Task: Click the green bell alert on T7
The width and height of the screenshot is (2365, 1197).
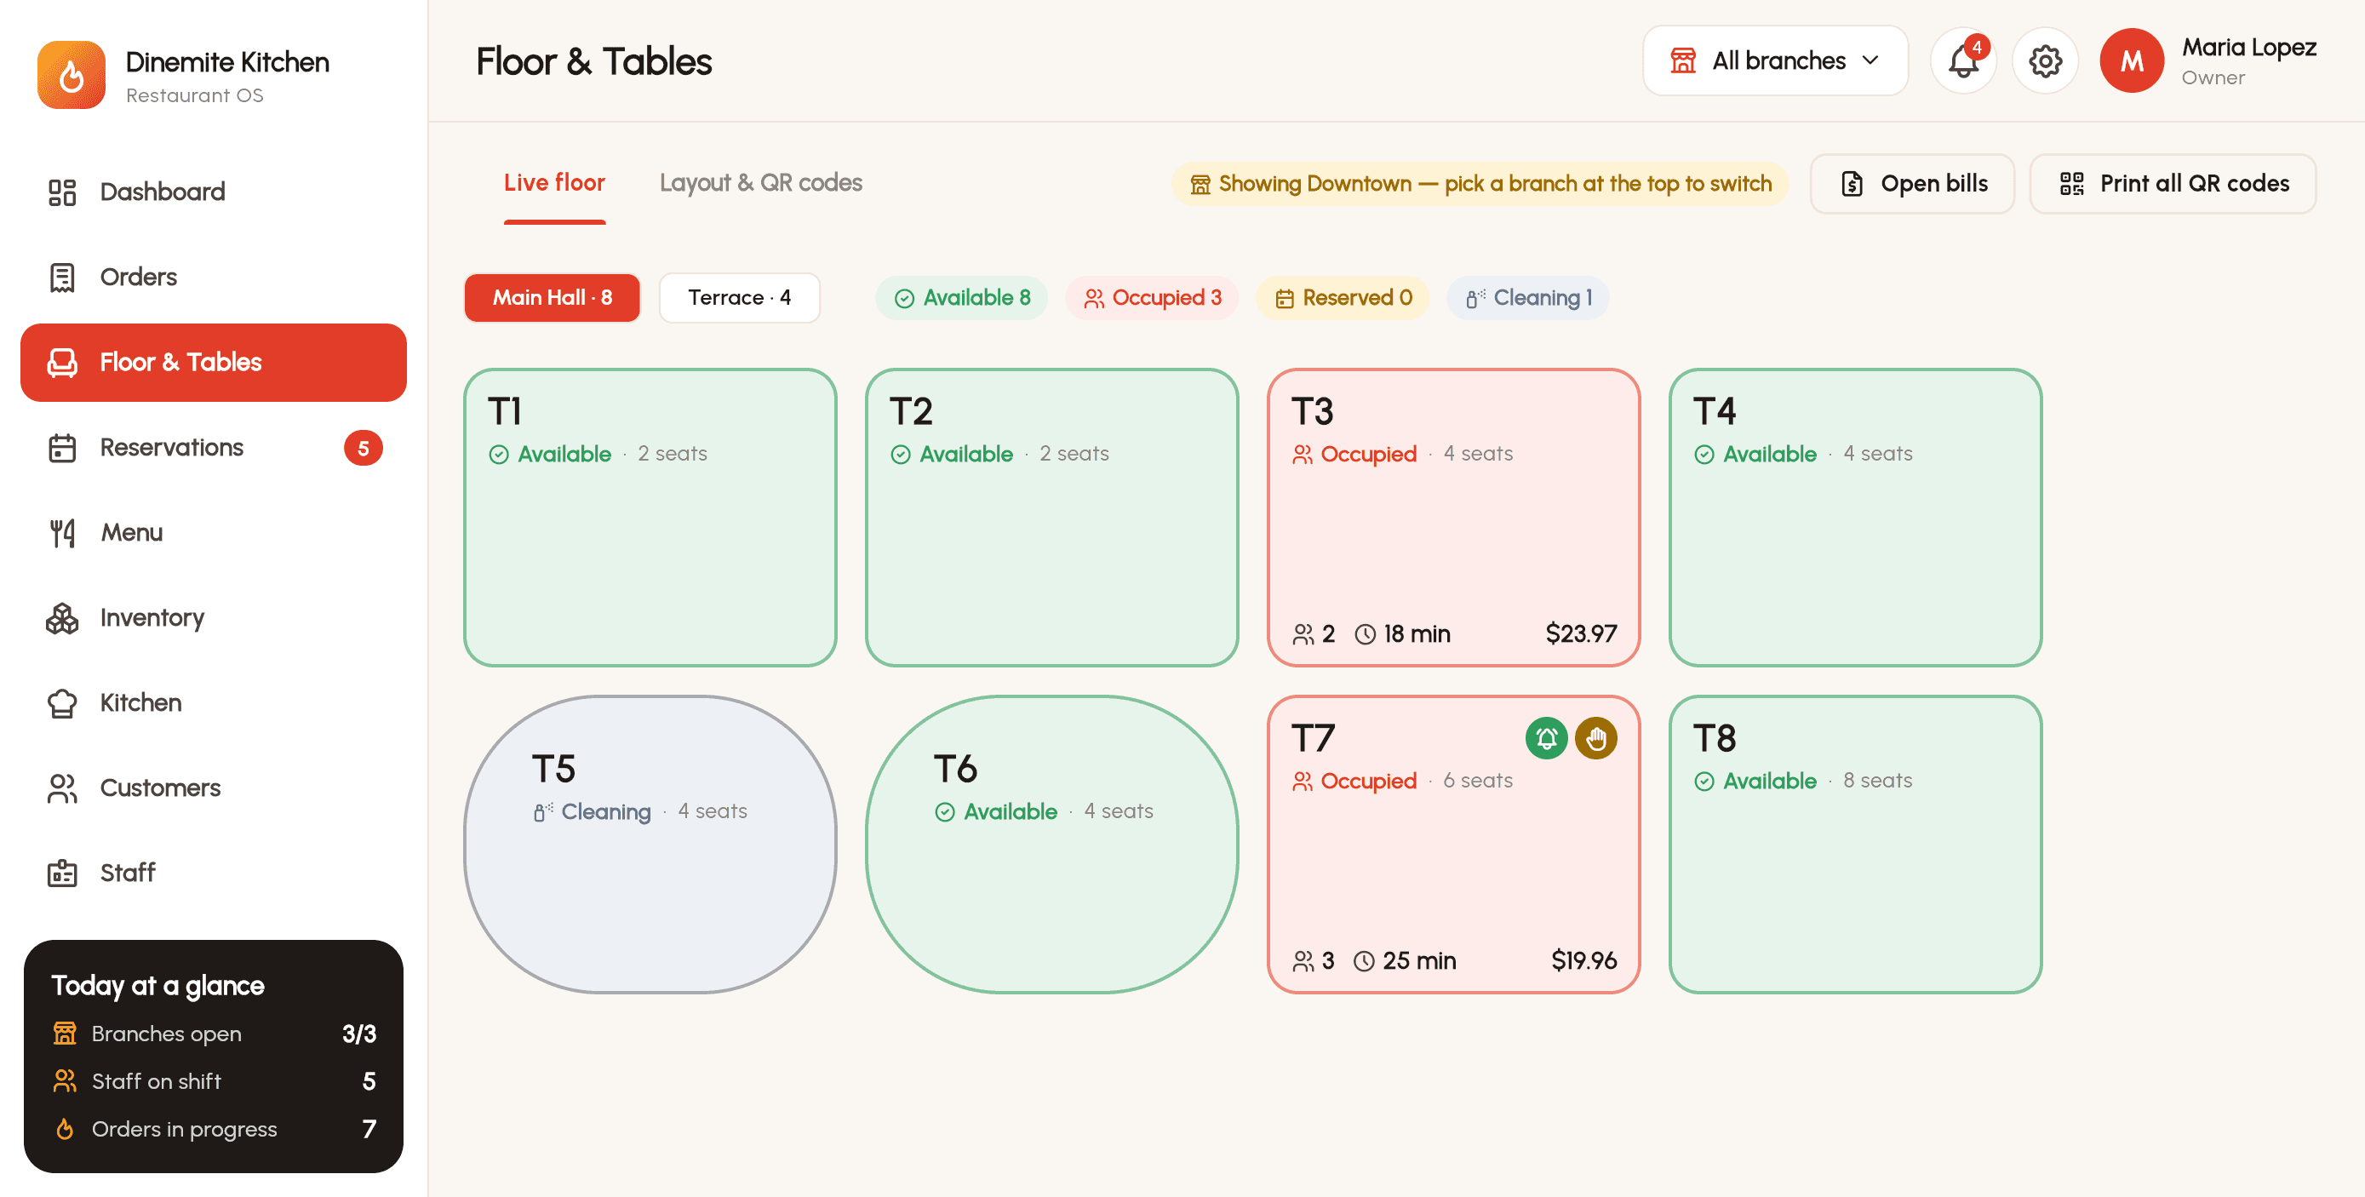Action: point(1546,738)
